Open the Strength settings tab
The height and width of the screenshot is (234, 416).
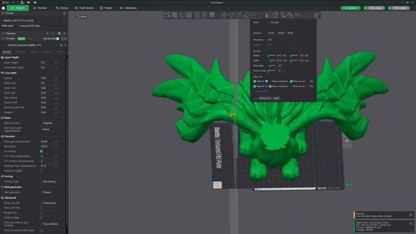click(21, 51)
